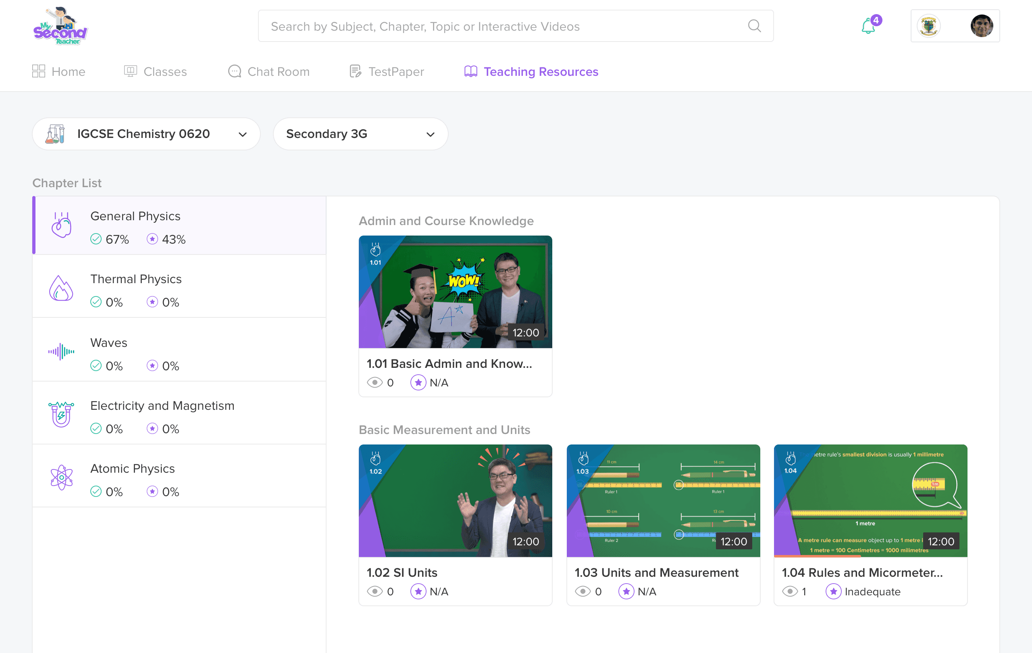Image resolution: width=1032 pixels, height=653 pixels.
Task: Play the 1.01 video thumbnail
Action: tap(455, 292)
